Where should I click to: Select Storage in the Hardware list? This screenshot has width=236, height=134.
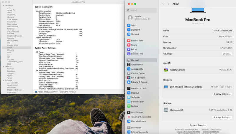coord(11,59)
